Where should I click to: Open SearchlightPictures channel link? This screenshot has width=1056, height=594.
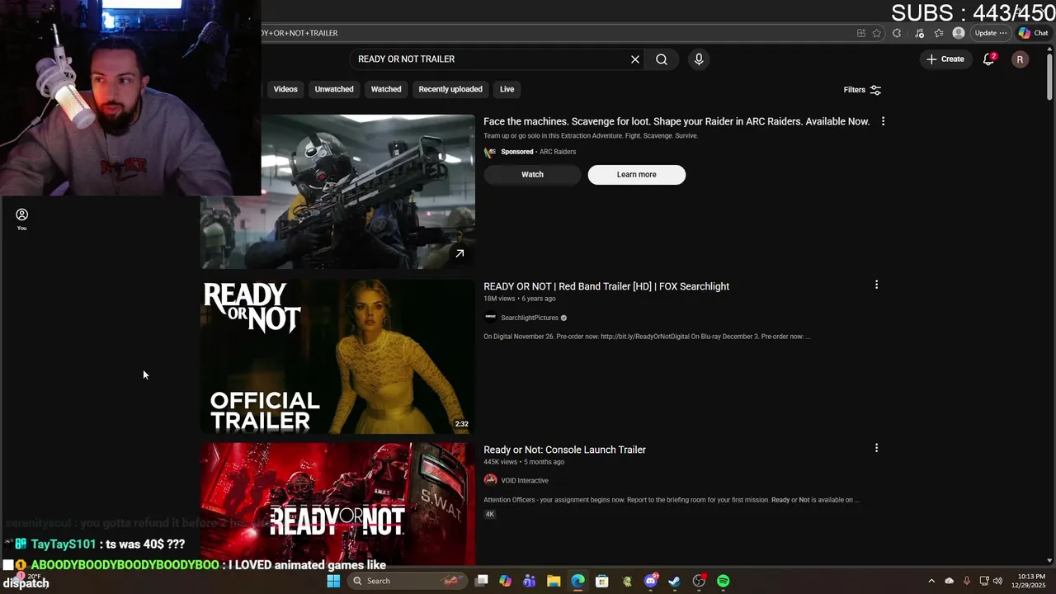coord(530,318)
